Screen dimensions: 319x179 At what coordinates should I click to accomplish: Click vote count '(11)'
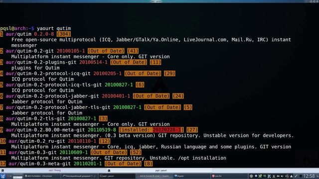pos(156,62)
